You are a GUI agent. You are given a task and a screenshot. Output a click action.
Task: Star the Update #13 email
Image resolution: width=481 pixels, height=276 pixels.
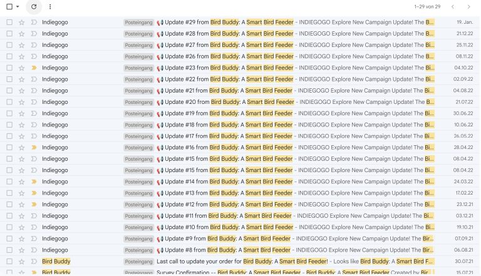[21, 193]
